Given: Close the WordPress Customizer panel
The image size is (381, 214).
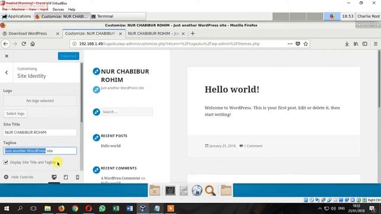Looking at the screenshot, I should [x=7, y=56].
